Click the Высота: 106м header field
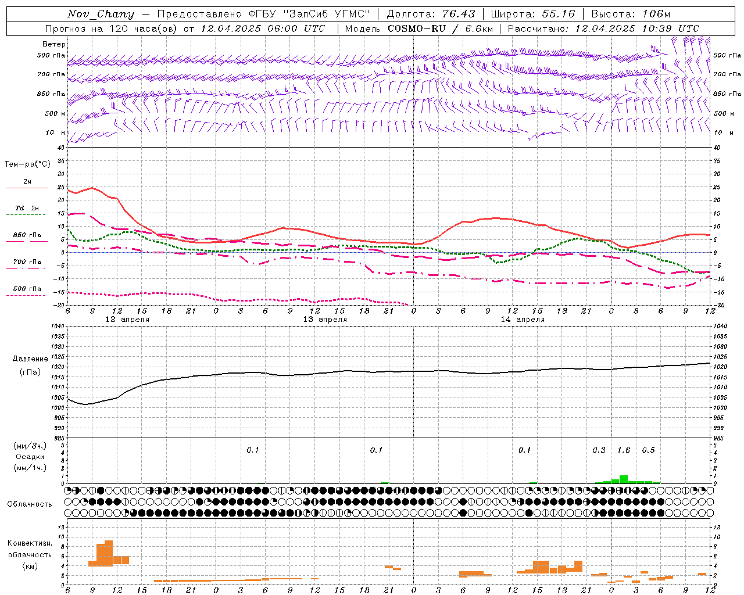The width and height of the screenshot is (744, 595). [x=631, y=14]
